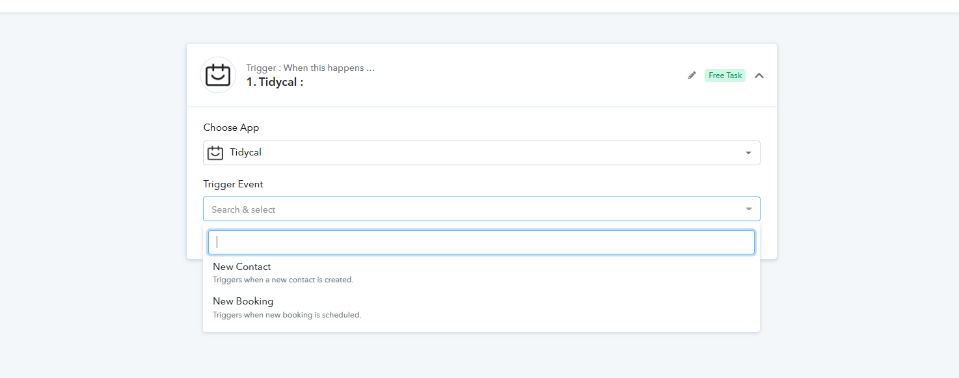Screen dimensions: 959x378
Task: Click the small Tidycal icon in Choose App field
Action: (215, 153)
